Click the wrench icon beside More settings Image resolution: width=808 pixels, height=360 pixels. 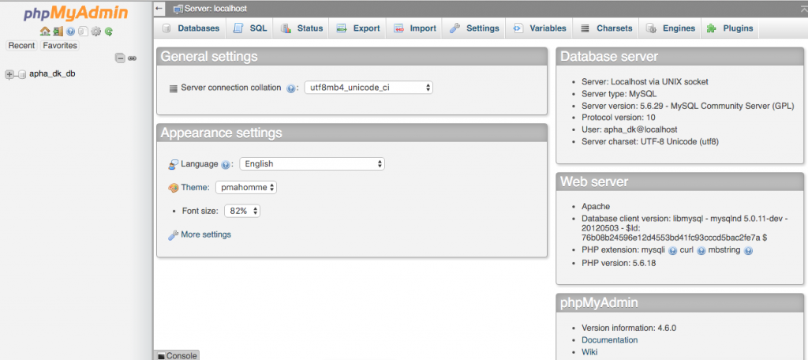click(x=173, y=235)
